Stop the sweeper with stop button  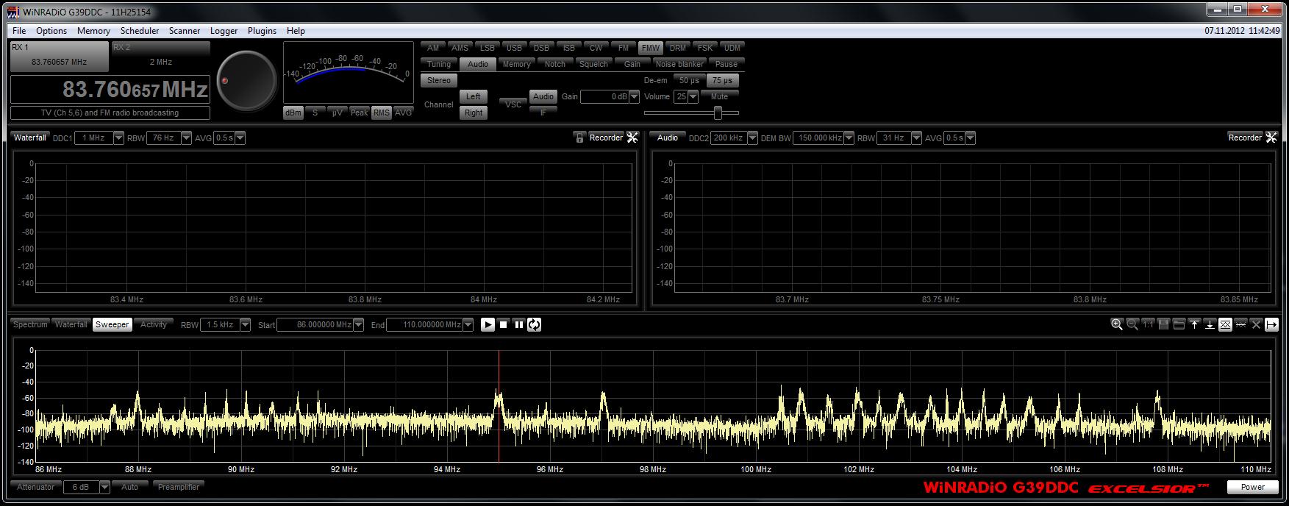(504, 324)
